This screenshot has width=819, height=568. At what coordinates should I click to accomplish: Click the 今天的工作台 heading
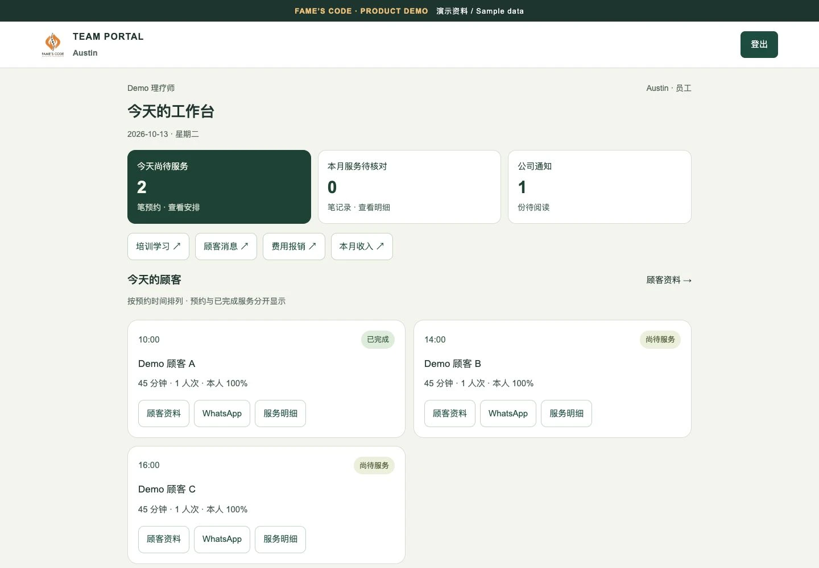[x=171, y=111]
